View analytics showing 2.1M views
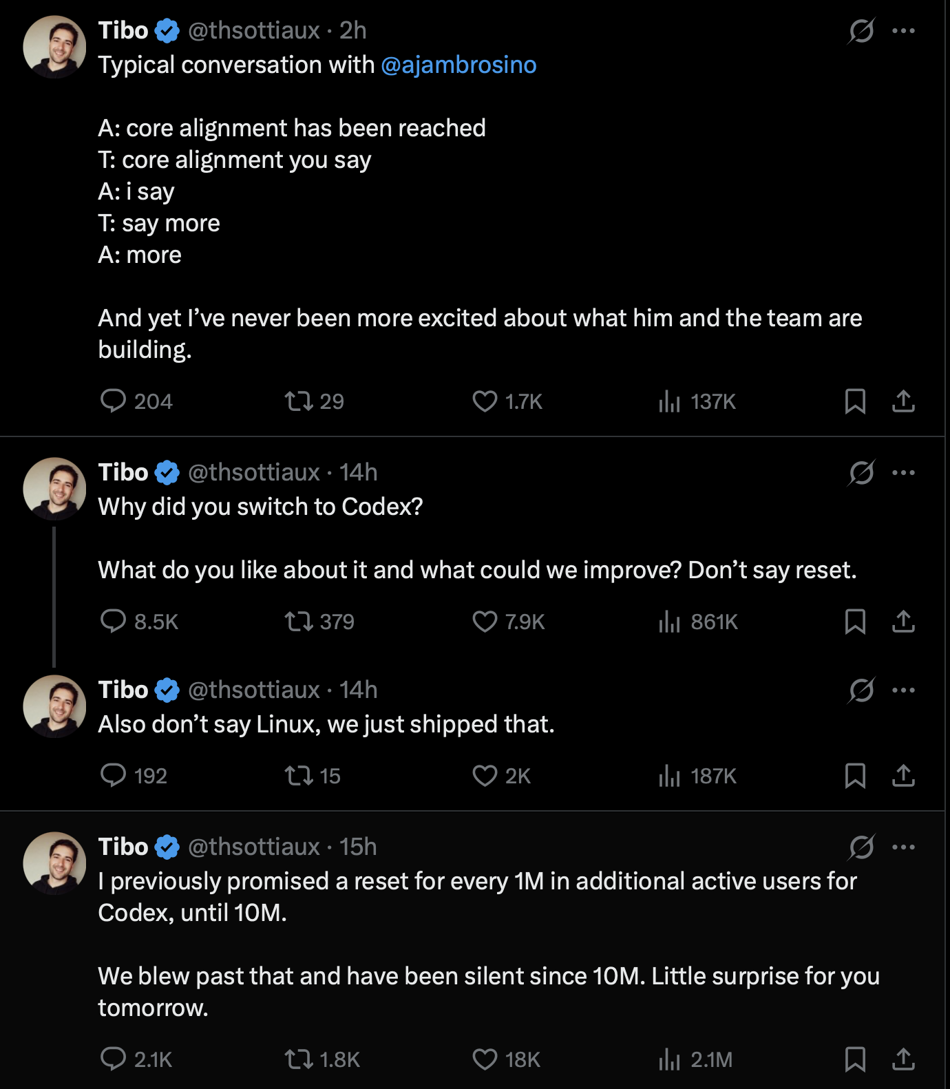Image resolution: width=950 pixels, height=1089 pixels. 695,1059
